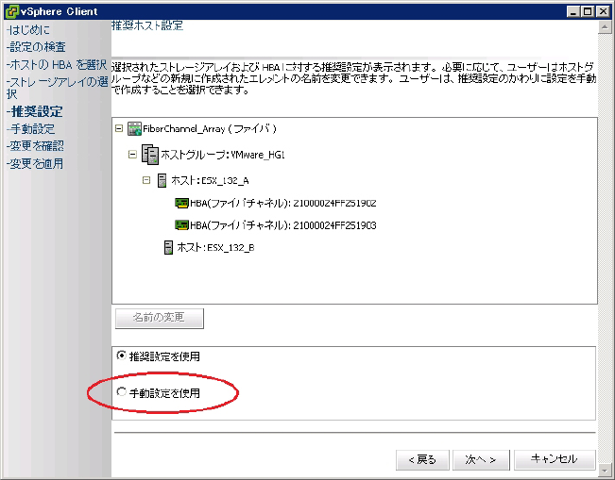Viewport: 615px width, 480px height.
Task: Go to the 変更を適用 wizard step
Action: pyautogui.click(x=35, y=164)
